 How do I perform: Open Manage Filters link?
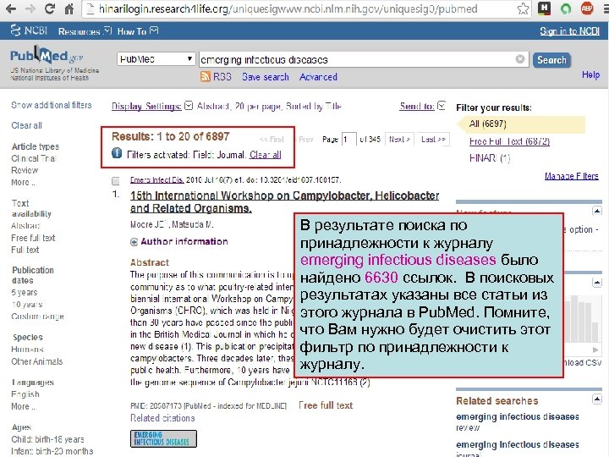[x=571, y=176]
